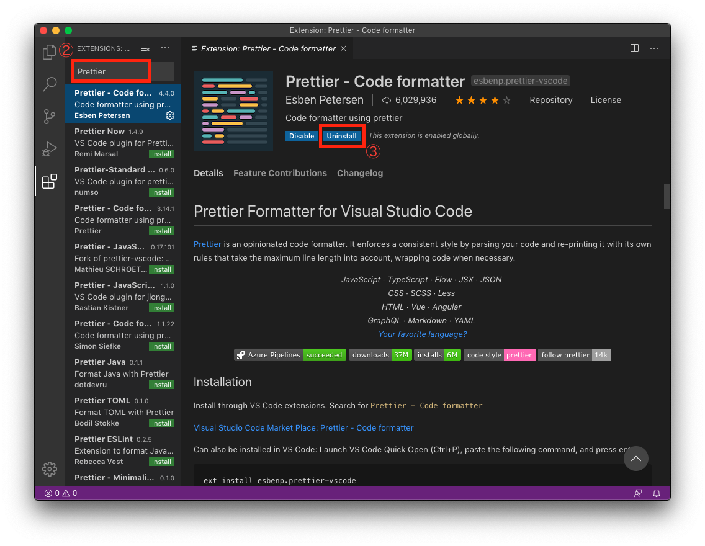This screenshot has height=546, width=705.
Task: Switch to Feature Contributions tab
Action: pyautogui.click(x=280, y=173)
